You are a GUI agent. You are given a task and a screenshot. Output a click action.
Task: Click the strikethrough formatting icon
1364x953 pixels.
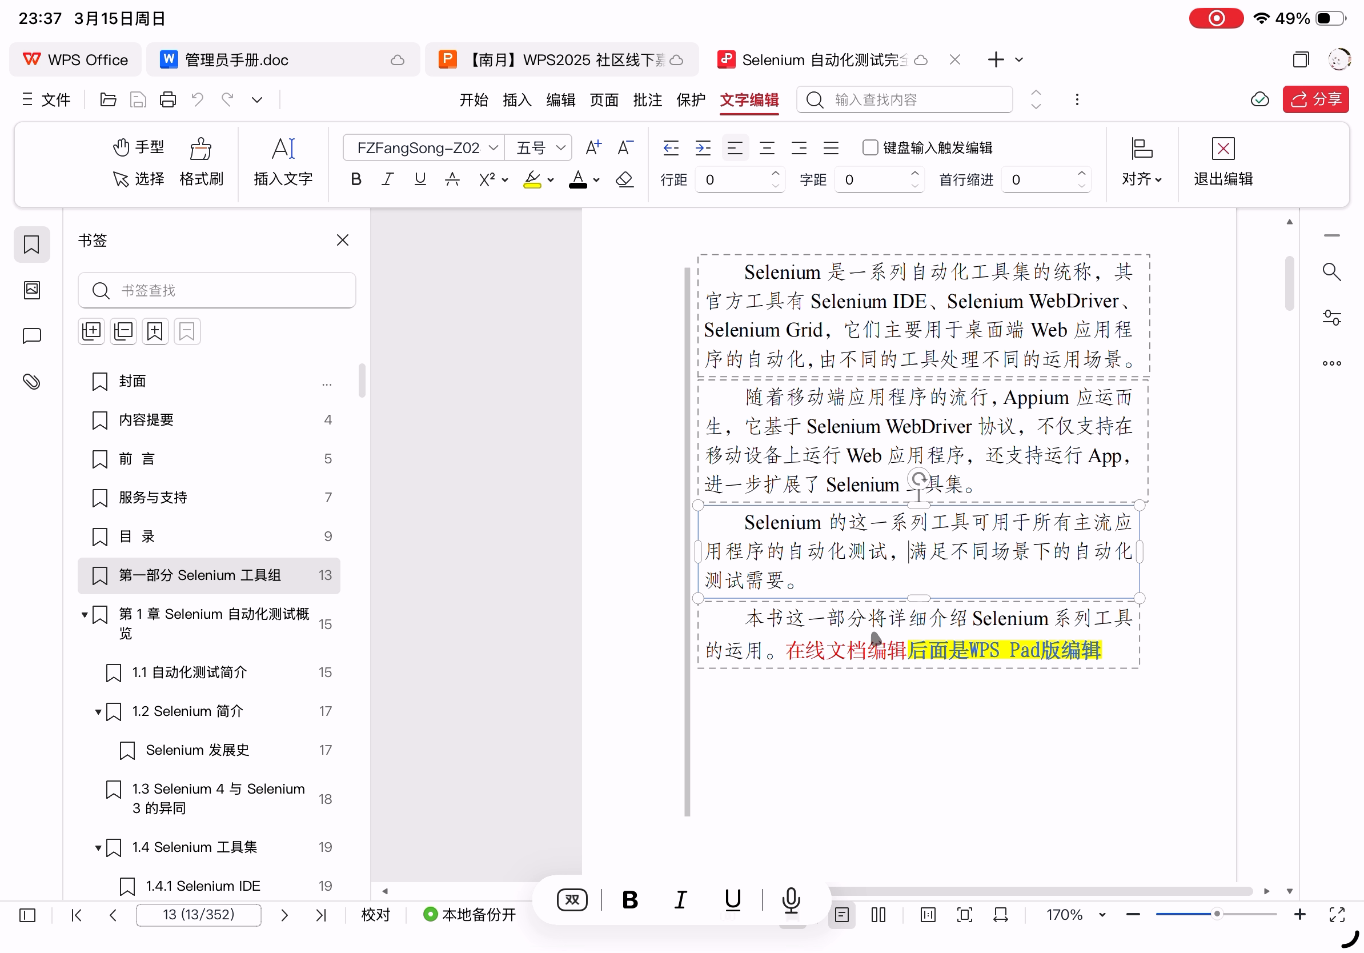(x=452, y=179)
